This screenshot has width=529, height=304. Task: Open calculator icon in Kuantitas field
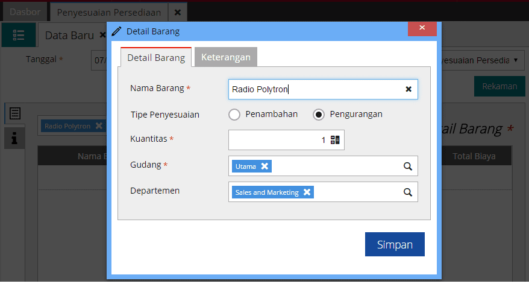tap(335, 140)
